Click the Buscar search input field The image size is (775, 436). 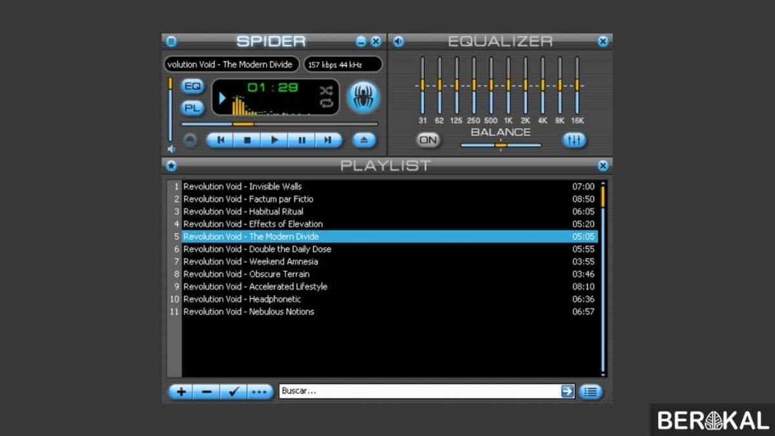(x=420, y=391)
